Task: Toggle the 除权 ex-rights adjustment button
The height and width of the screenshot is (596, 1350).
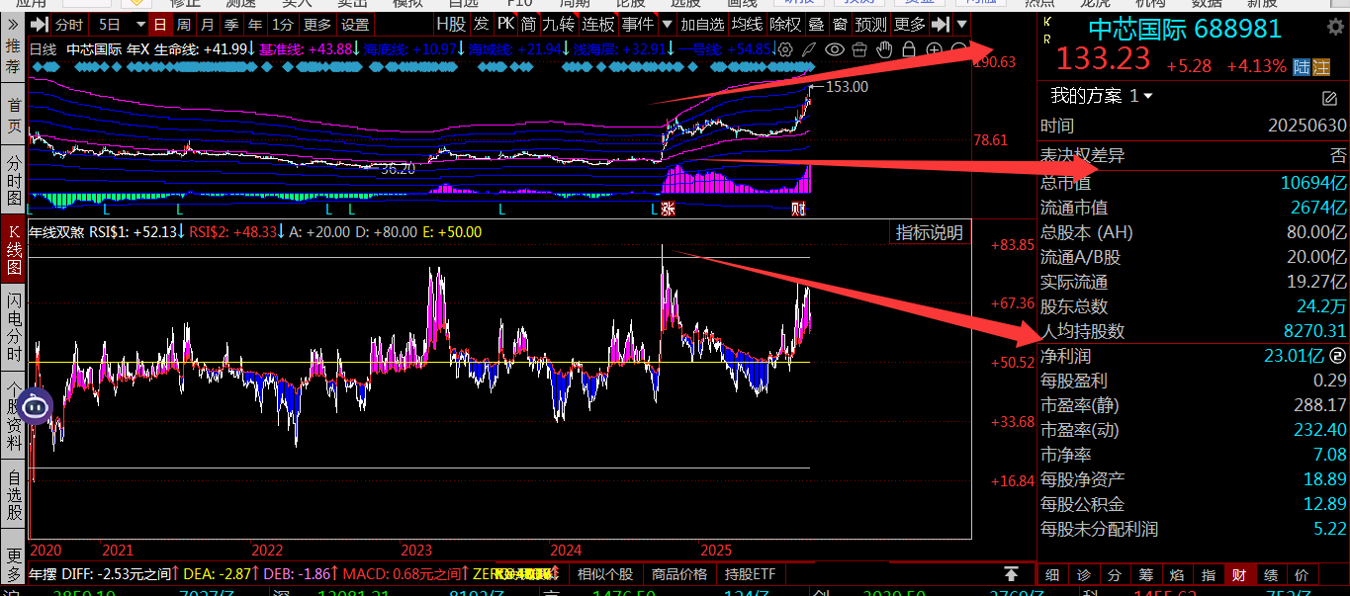Action: pyautogui.click(x=785, y=24)
